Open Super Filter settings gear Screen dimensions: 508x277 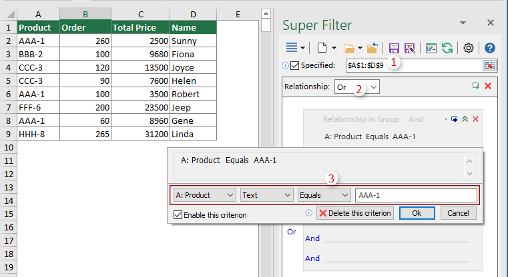coord(469,48)
